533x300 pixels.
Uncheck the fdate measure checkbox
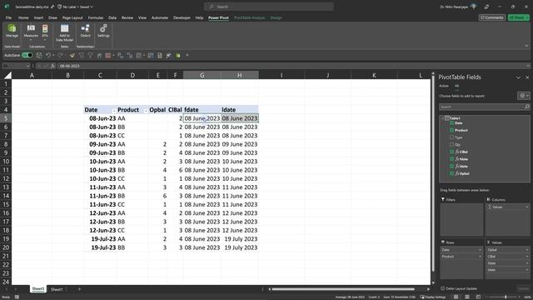(451, 159)
